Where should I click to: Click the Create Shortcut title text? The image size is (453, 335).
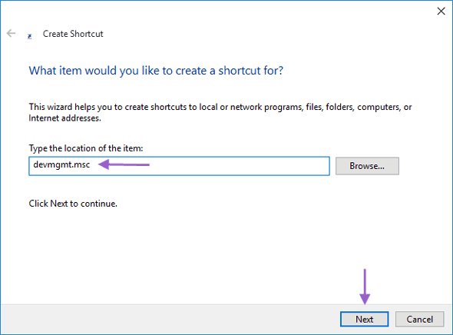(73, 34)
